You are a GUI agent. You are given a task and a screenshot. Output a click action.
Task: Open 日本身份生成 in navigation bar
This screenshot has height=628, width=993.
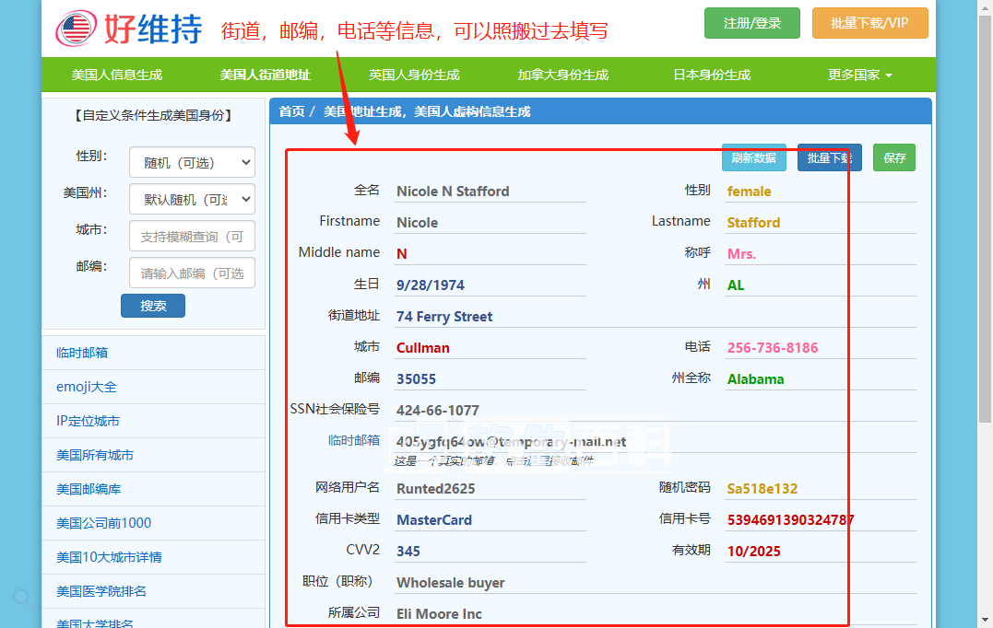[712, 75]
